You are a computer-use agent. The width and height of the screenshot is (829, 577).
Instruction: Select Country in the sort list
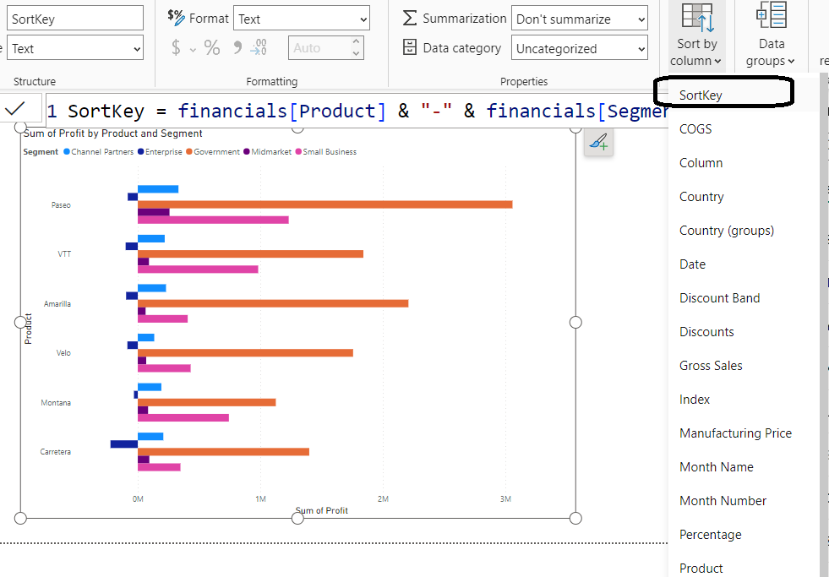tap(743, 197)
